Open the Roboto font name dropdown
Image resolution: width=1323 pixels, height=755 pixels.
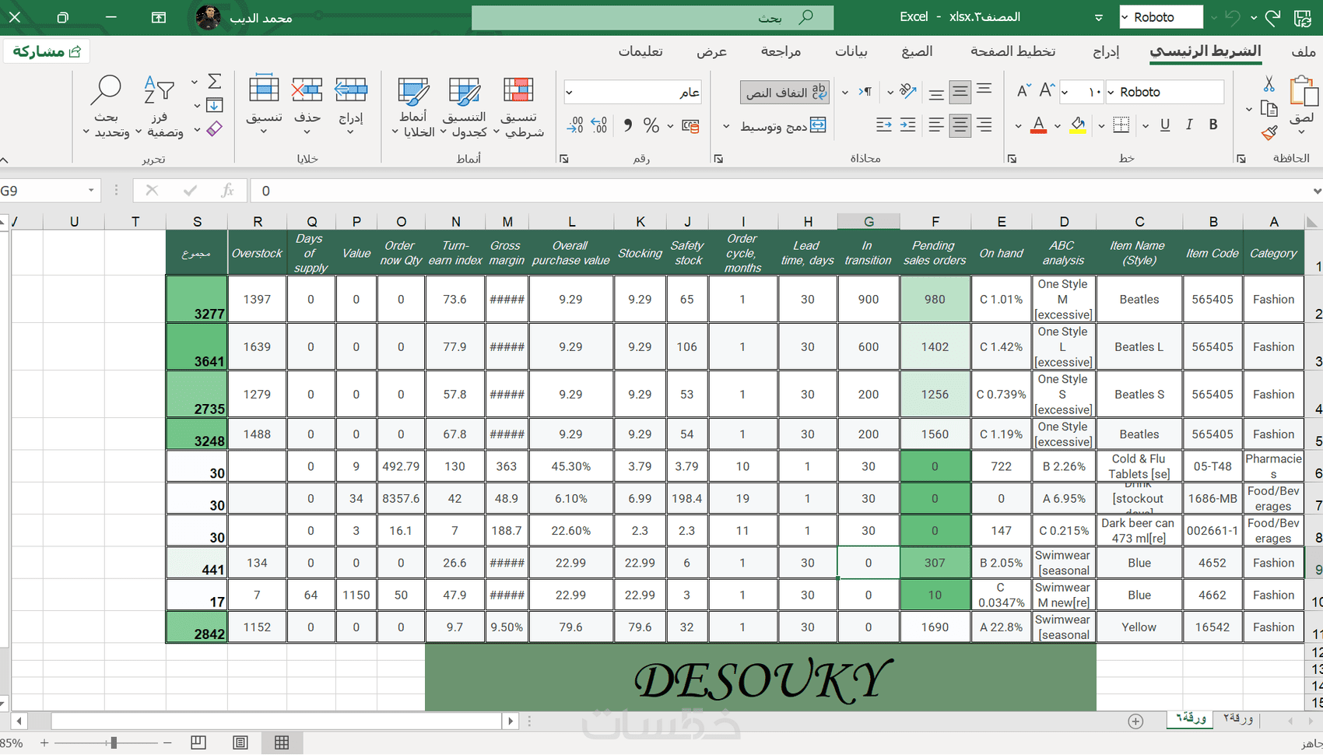1111,92
